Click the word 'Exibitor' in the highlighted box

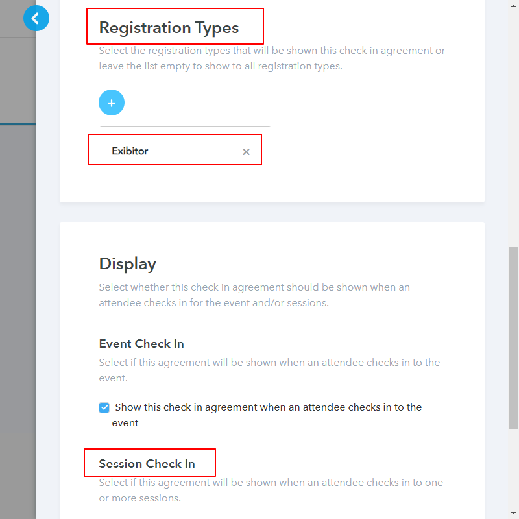130,151
